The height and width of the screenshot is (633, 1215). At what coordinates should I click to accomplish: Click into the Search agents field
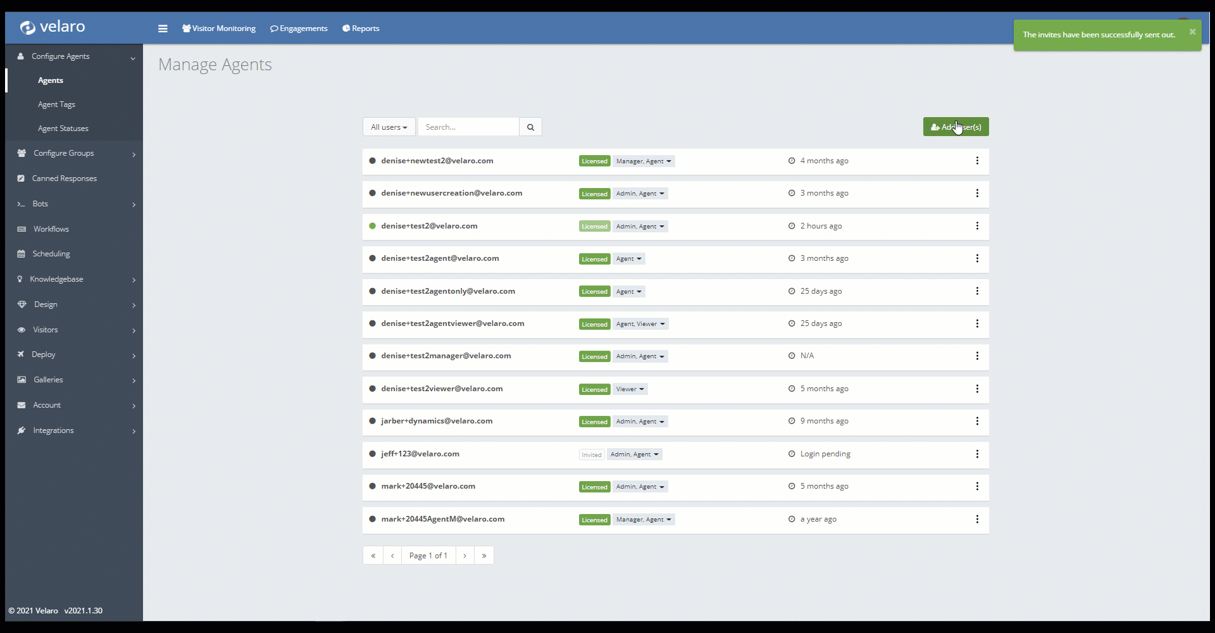(468, 127)
